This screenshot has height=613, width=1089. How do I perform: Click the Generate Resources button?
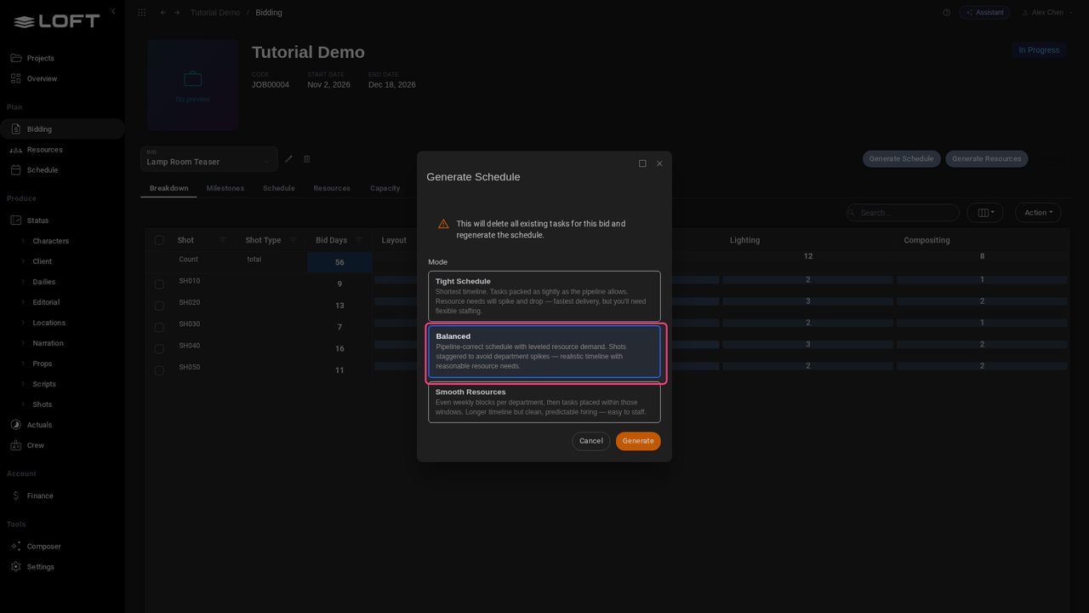coord(987,159)
